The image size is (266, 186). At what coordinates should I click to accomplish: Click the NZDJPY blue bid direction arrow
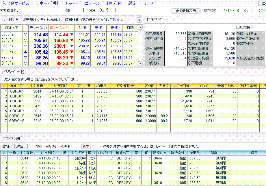[x=26, y=58]
